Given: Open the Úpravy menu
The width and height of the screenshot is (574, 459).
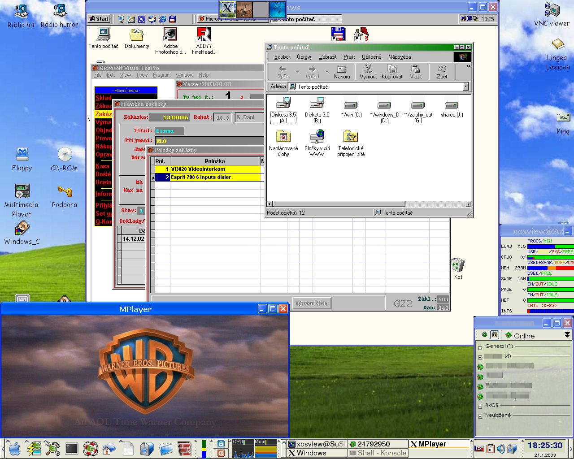Looking at the screenshot, I should pyautogui.click(x=304, y=57).
